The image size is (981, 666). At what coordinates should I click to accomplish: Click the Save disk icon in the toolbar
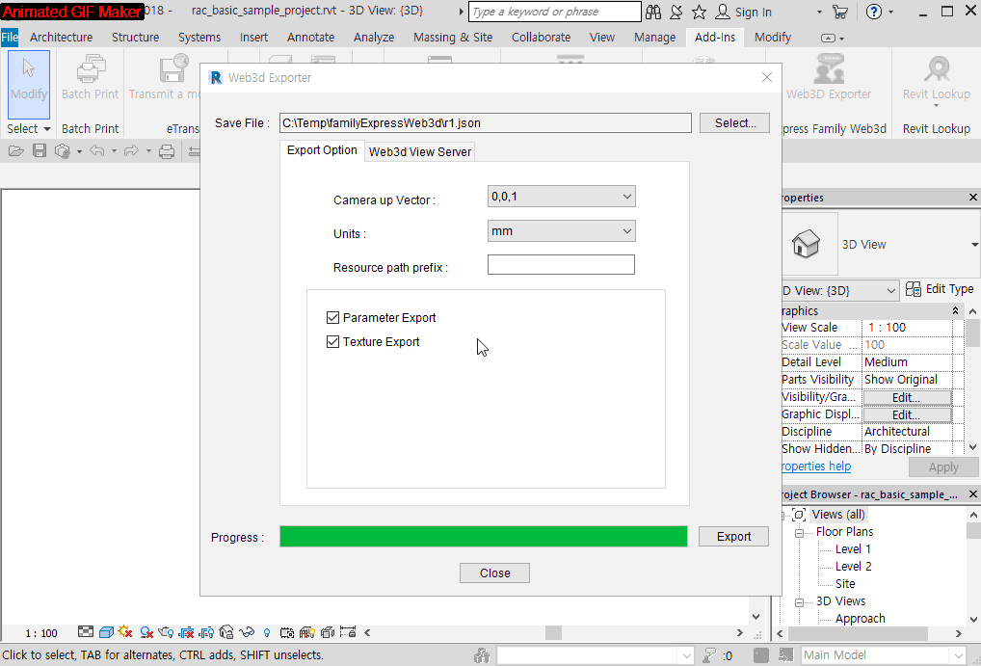click(x=40, y=151)
